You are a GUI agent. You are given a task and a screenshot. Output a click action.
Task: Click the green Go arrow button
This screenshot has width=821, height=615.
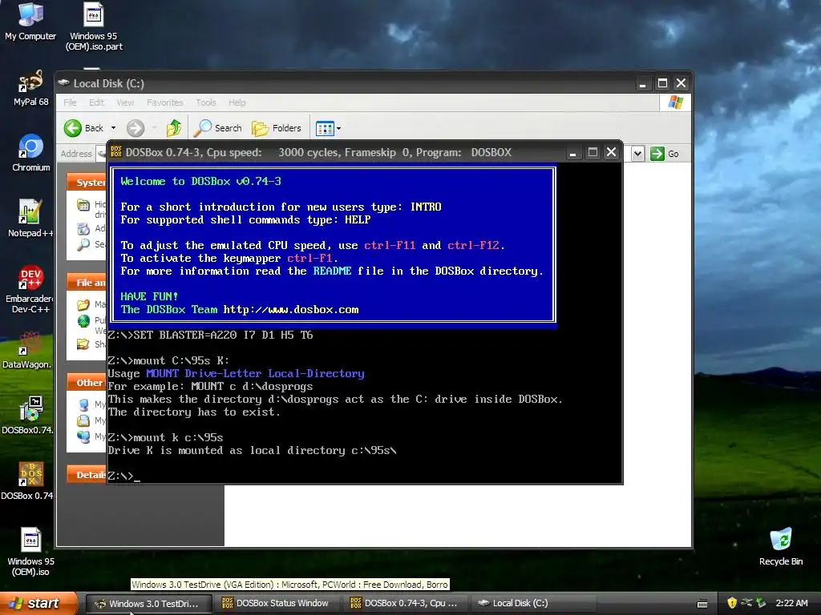pyautogui.click(x=657, y=154)
